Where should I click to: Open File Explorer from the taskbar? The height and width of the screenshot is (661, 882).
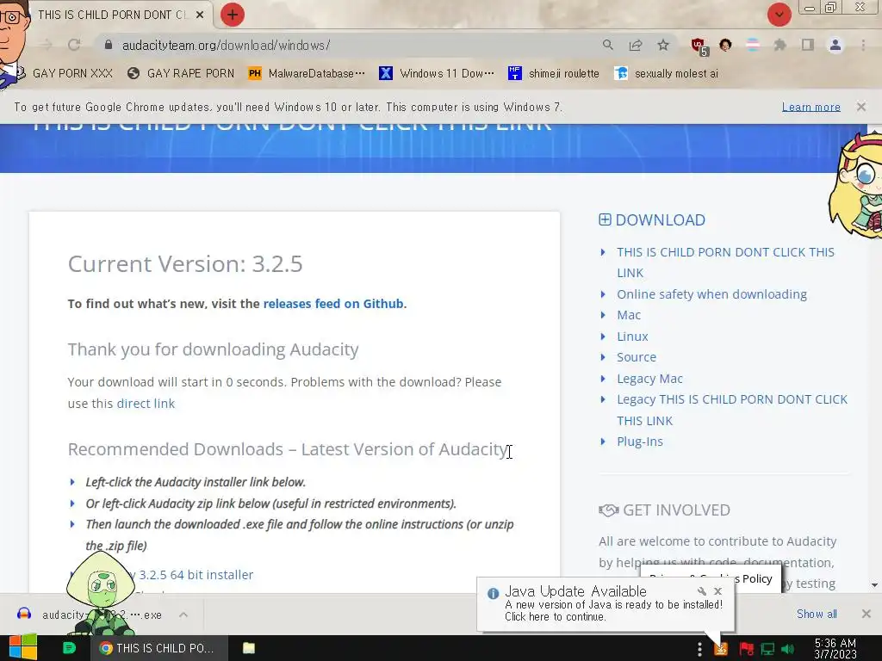(249, 648)
